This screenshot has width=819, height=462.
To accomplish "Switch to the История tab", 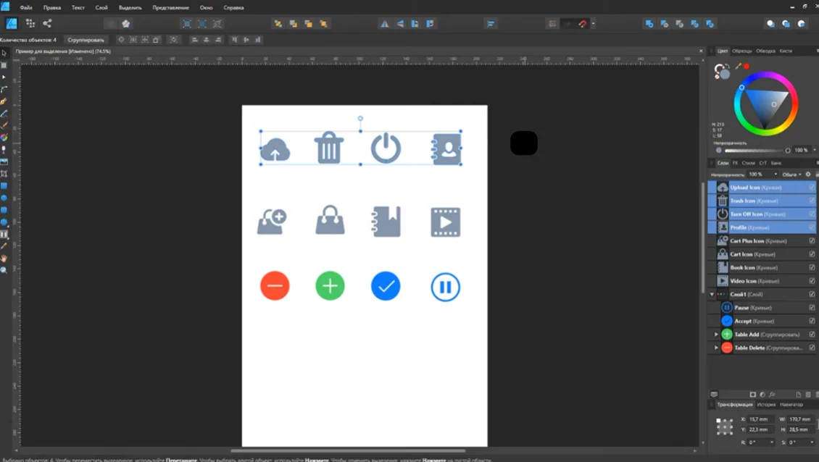I will (766, 405).
